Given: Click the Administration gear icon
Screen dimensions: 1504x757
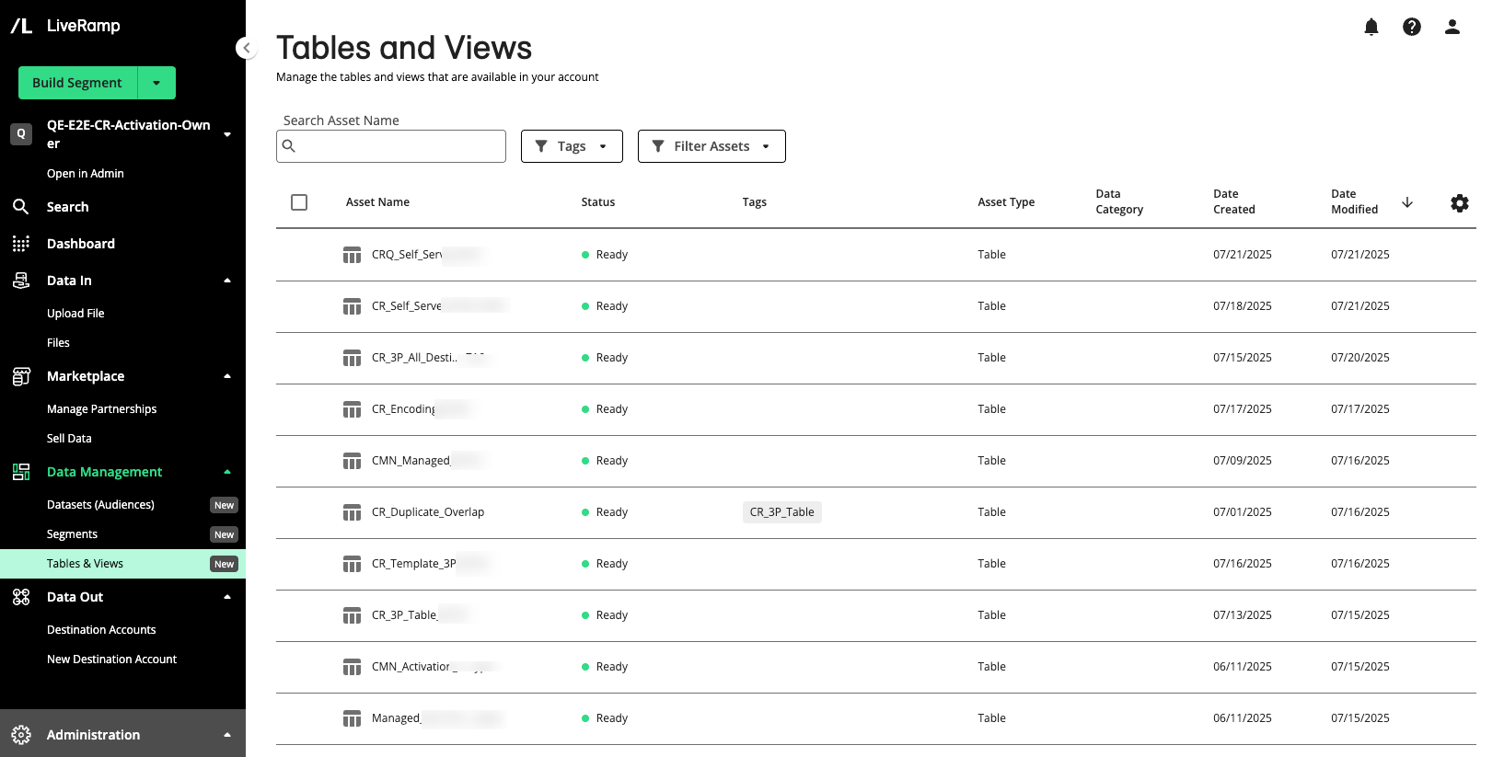Looking at the screenshot, I should point(21,735).
